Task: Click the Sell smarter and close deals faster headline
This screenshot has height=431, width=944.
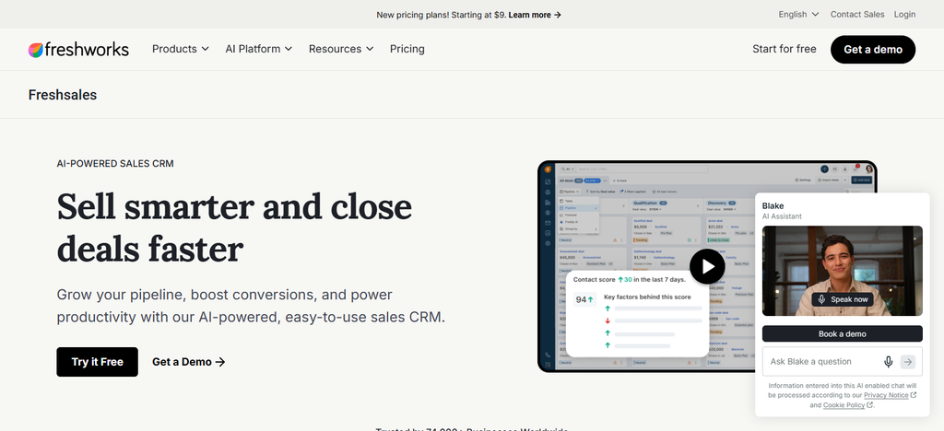Action: point(234,227)
